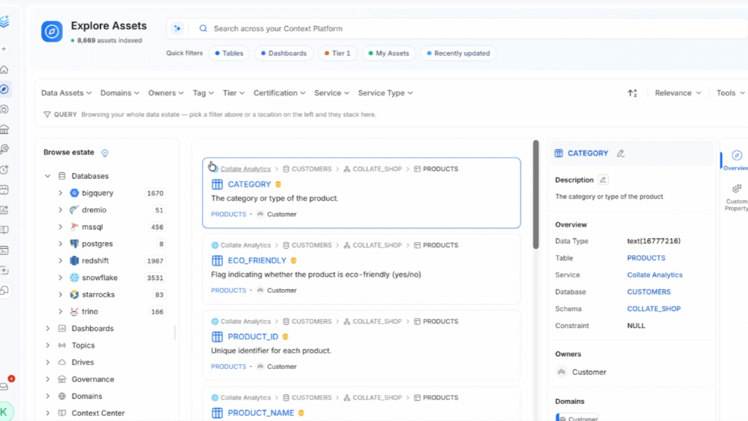748x421 pixels.
Task: Open the Service Type filter dropdown
Action: 386,93
